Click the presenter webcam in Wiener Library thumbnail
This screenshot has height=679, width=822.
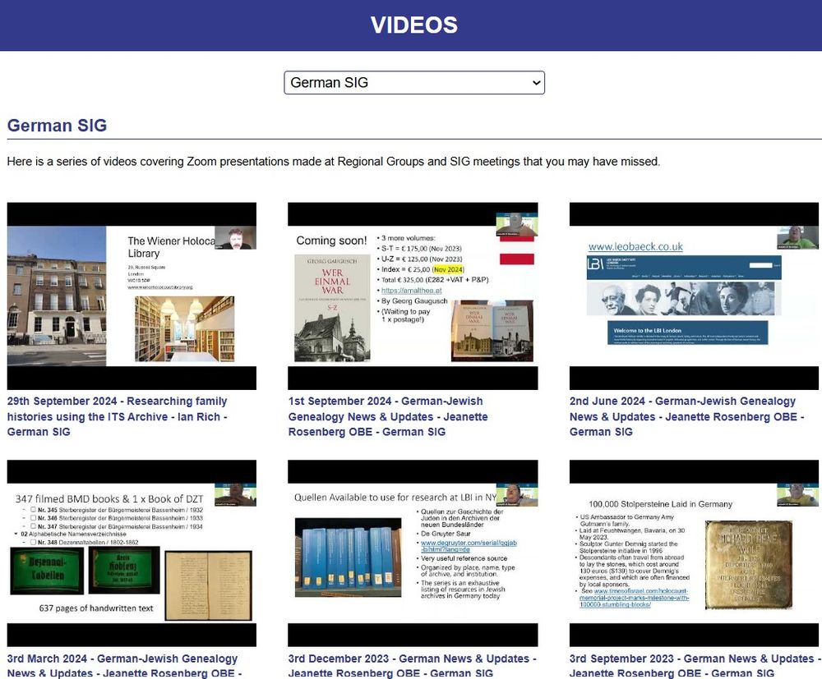coord(235,237)
